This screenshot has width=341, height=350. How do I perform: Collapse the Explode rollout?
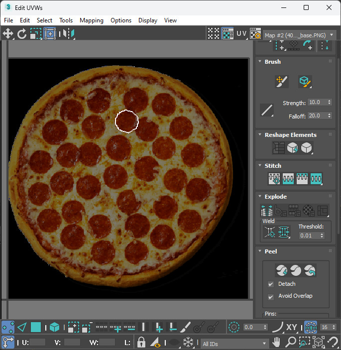tap(260, 196)
